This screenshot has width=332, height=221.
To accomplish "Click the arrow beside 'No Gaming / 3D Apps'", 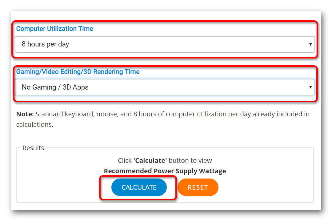I will [x=310, y=87].
